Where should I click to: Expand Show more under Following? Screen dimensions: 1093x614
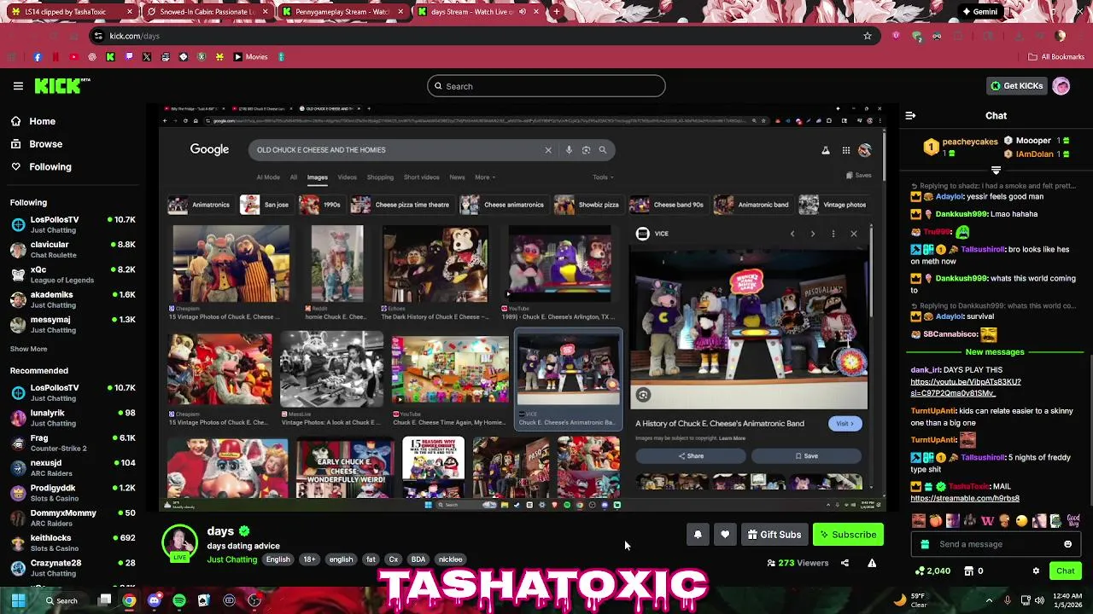[x=28, y=349]
